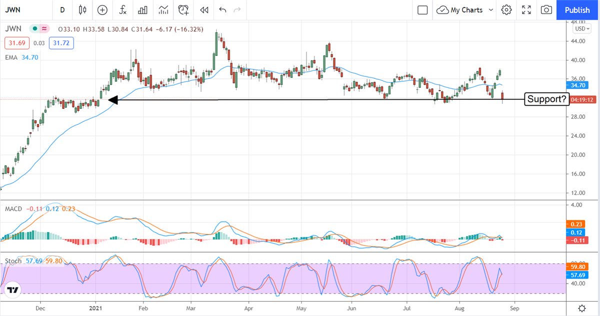Click the compare or add symbol icon
Image resolution: width=600 pixels, height=316 pixels.
pos(102,10)
